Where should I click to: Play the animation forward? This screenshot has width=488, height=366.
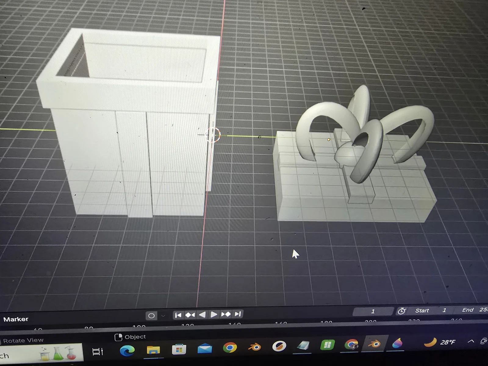(214, 314)
